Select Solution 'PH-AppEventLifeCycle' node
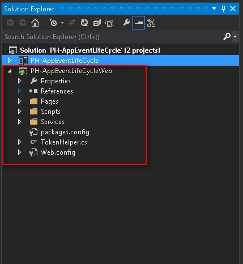The image size is (243, 264). 90,50
